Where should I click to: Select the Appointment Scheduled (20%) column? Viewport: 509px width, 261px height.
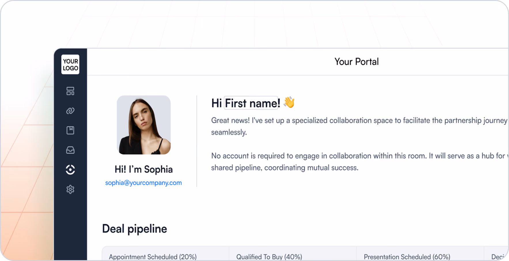166,254
